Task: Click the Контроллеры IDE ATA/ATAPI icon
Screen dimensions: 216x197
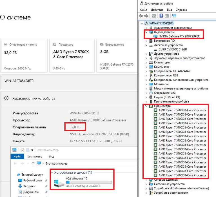Action: (151, 71)
